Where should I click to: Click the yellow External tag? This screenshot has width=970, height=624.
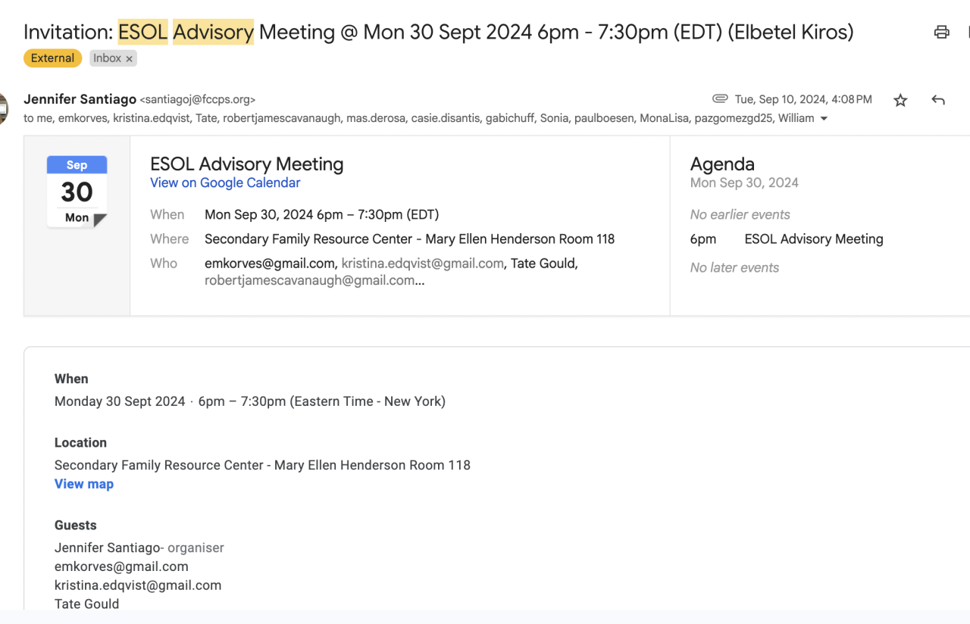coord(52,58)
